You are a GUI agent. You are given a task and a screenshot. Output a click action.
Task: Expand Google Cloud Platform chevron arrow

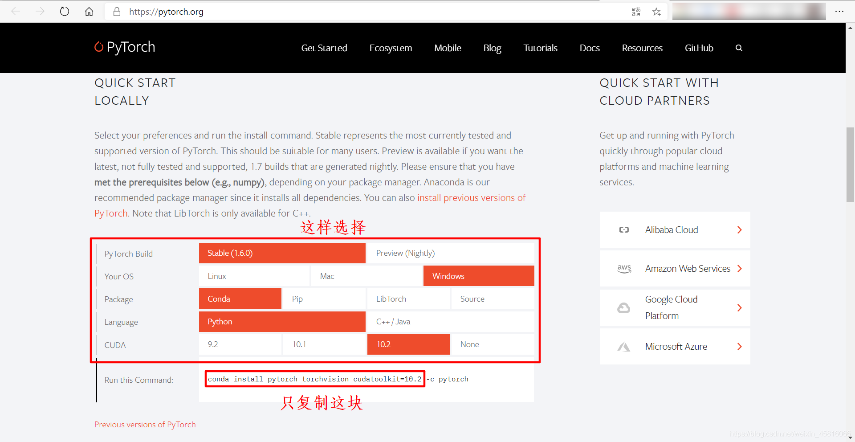[x=739, y=308]
